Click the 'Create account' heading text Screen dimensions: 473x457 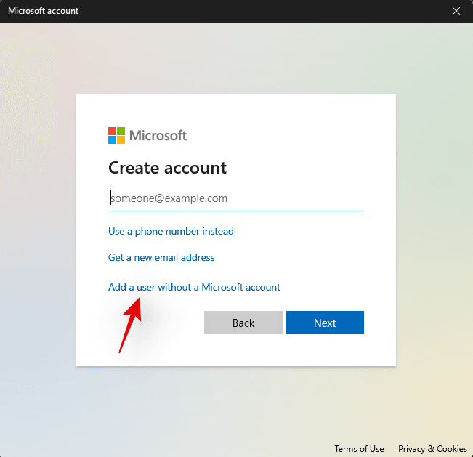tap(167, 168)
